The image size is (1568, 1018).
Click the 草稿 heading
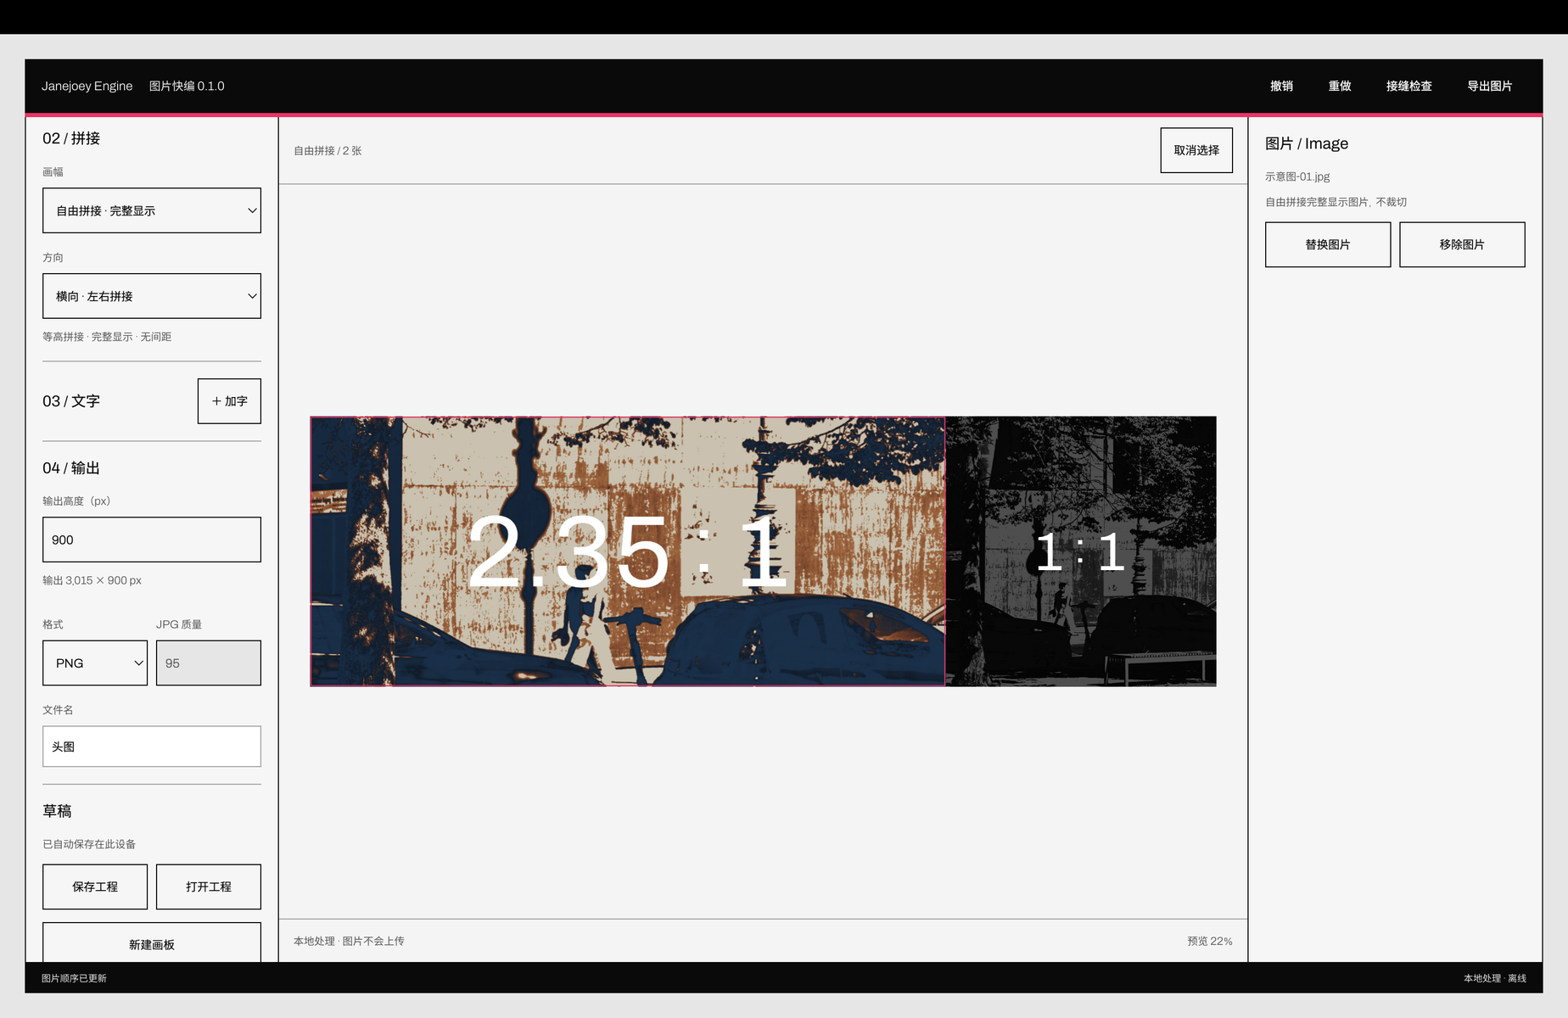[57, 811]
